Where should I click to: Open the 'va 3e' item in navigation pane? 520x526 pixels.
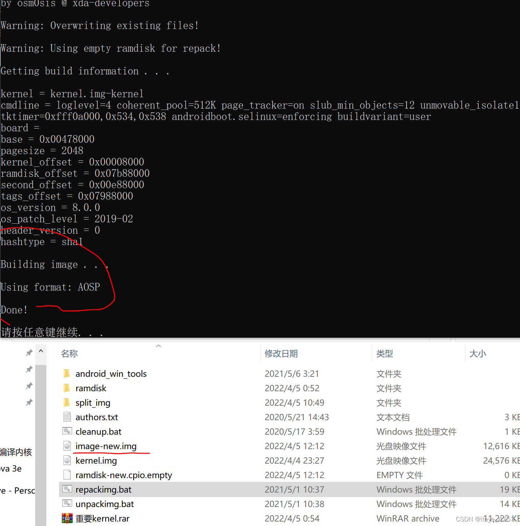pyautogui.click(x=11, y=468)
